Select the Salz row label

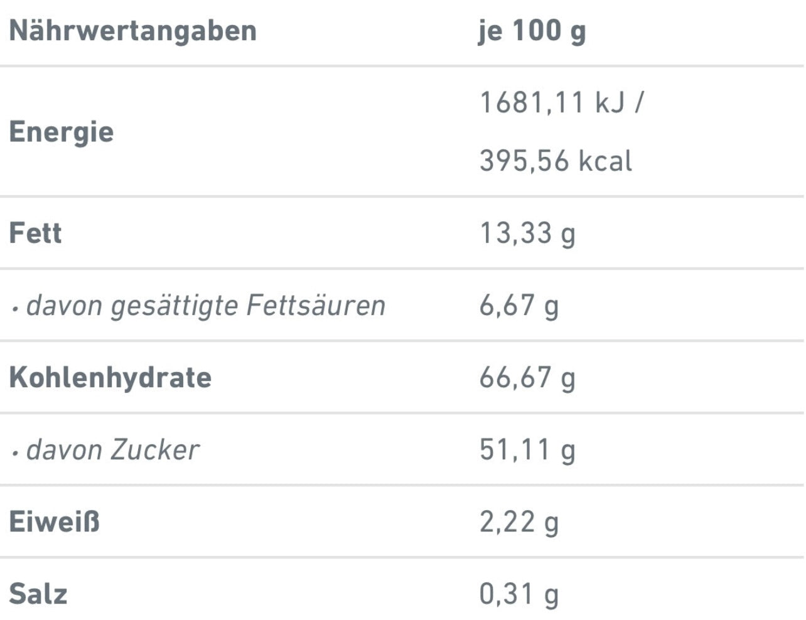click(38, 594)
